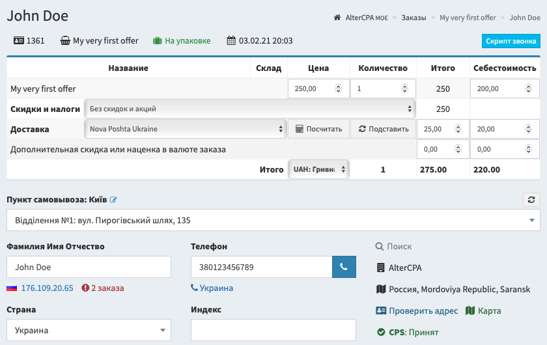547x345 pixels.
Task: Click phone field 380123456789
Action: [x=262, y=267]
